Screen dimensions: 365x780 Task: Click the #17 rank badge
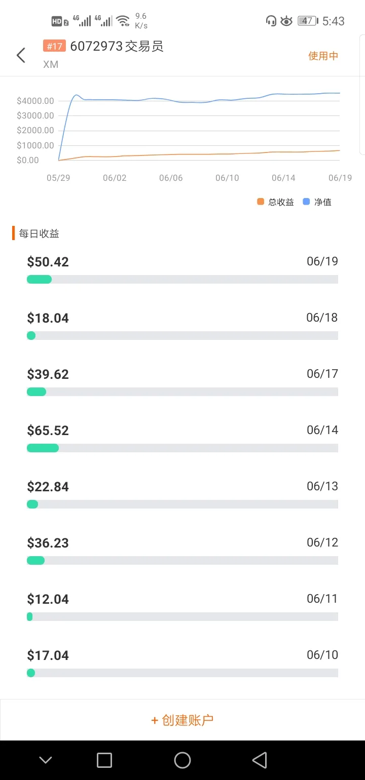(54, 47)
